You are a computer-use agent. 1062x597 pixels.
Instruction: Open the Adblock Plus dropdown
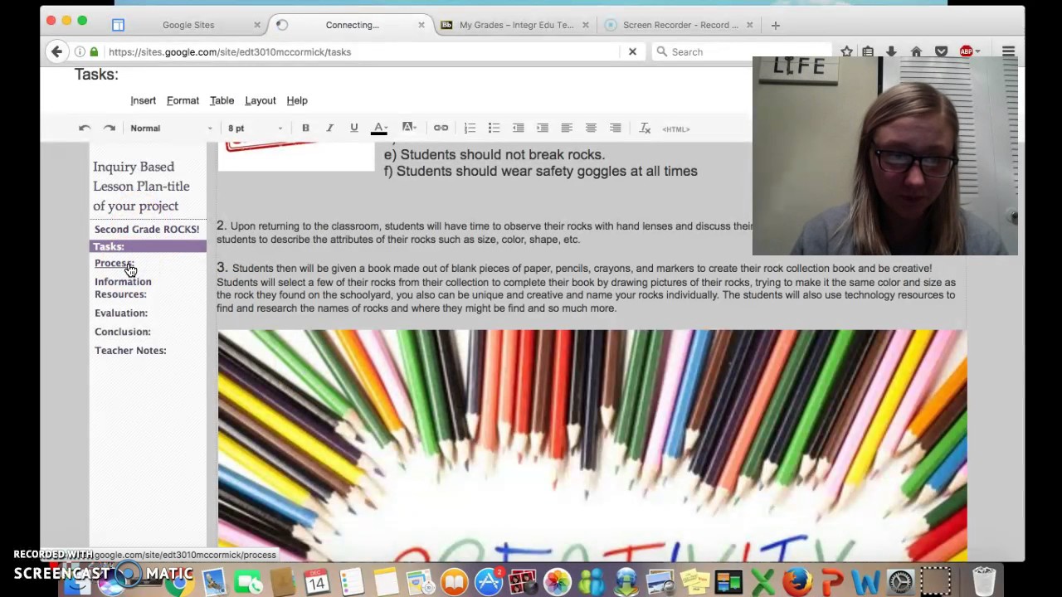[969, 51]
